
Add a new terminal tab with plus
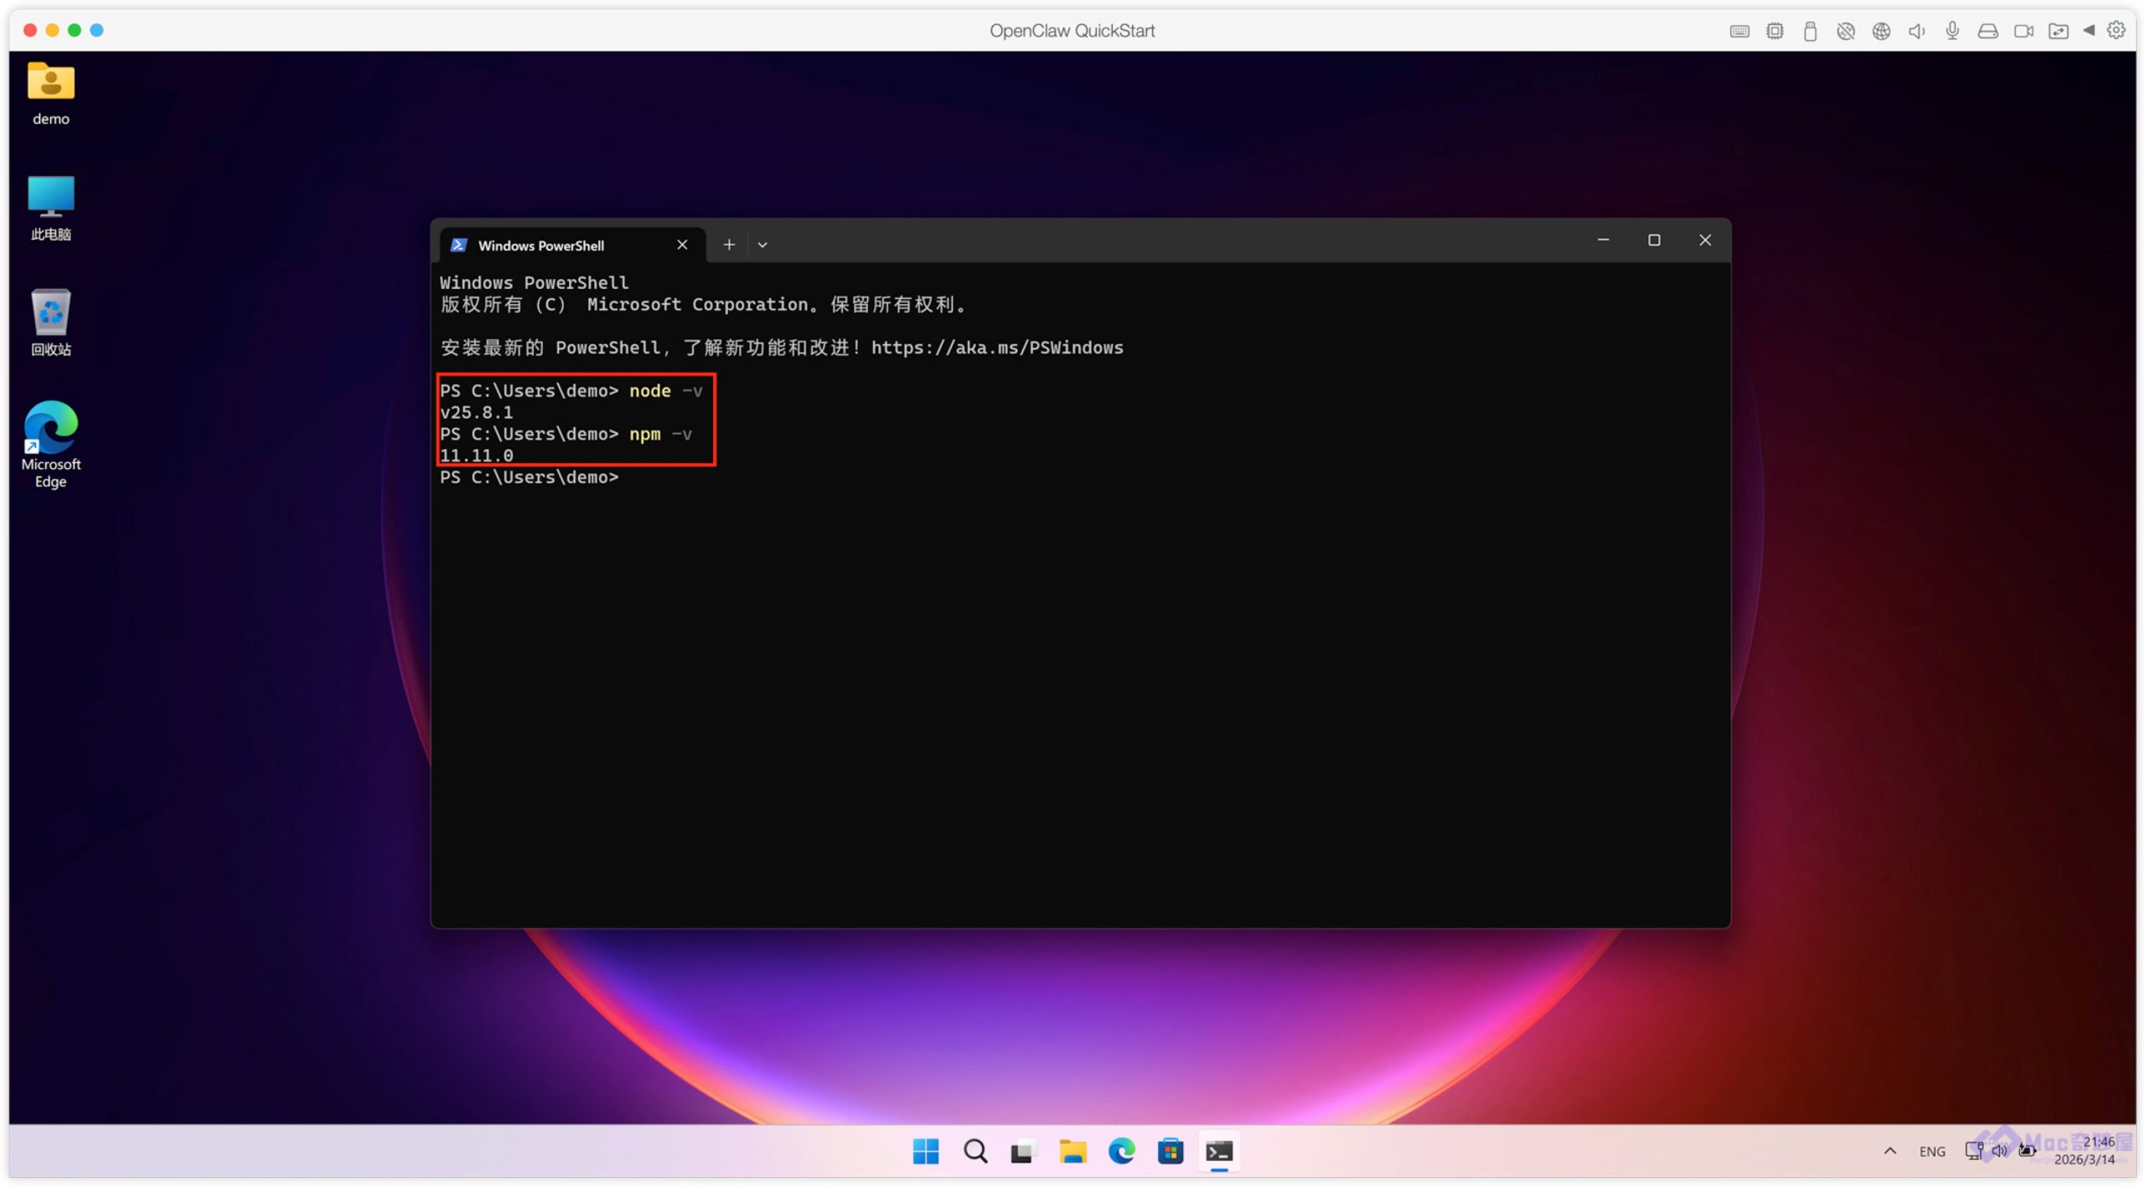(x=729, y=245)
